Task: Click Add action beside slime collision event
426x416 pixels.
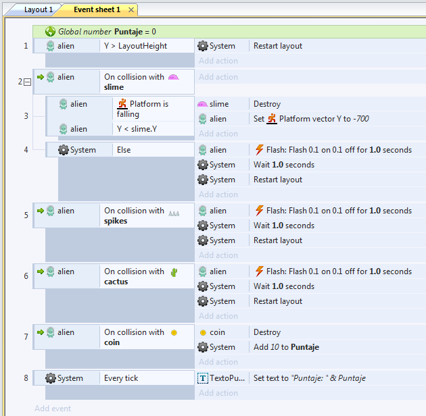Action: click(218, 77)
